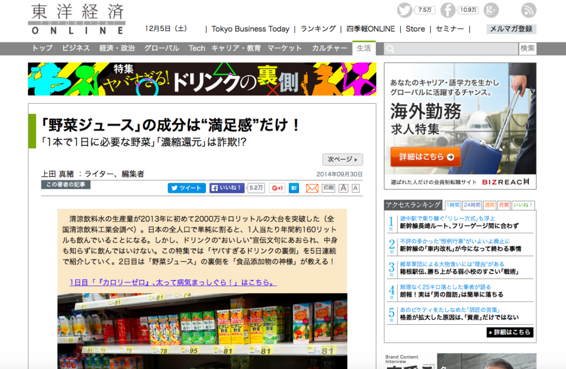Open the 1日目 カロリーゼロ article link
Image resolution: width=566 pixels, height=369 pixels.
(x=173, y=282)
